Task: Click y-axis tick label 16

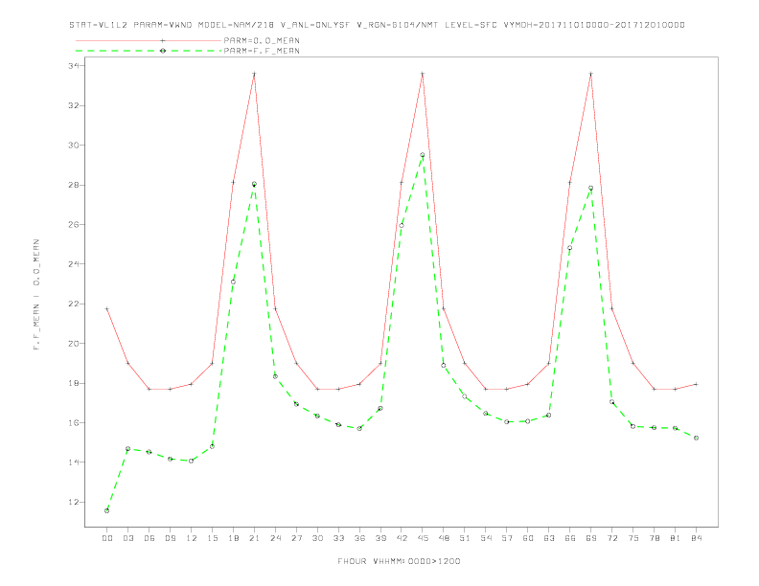Action: [x=74, y=422]
